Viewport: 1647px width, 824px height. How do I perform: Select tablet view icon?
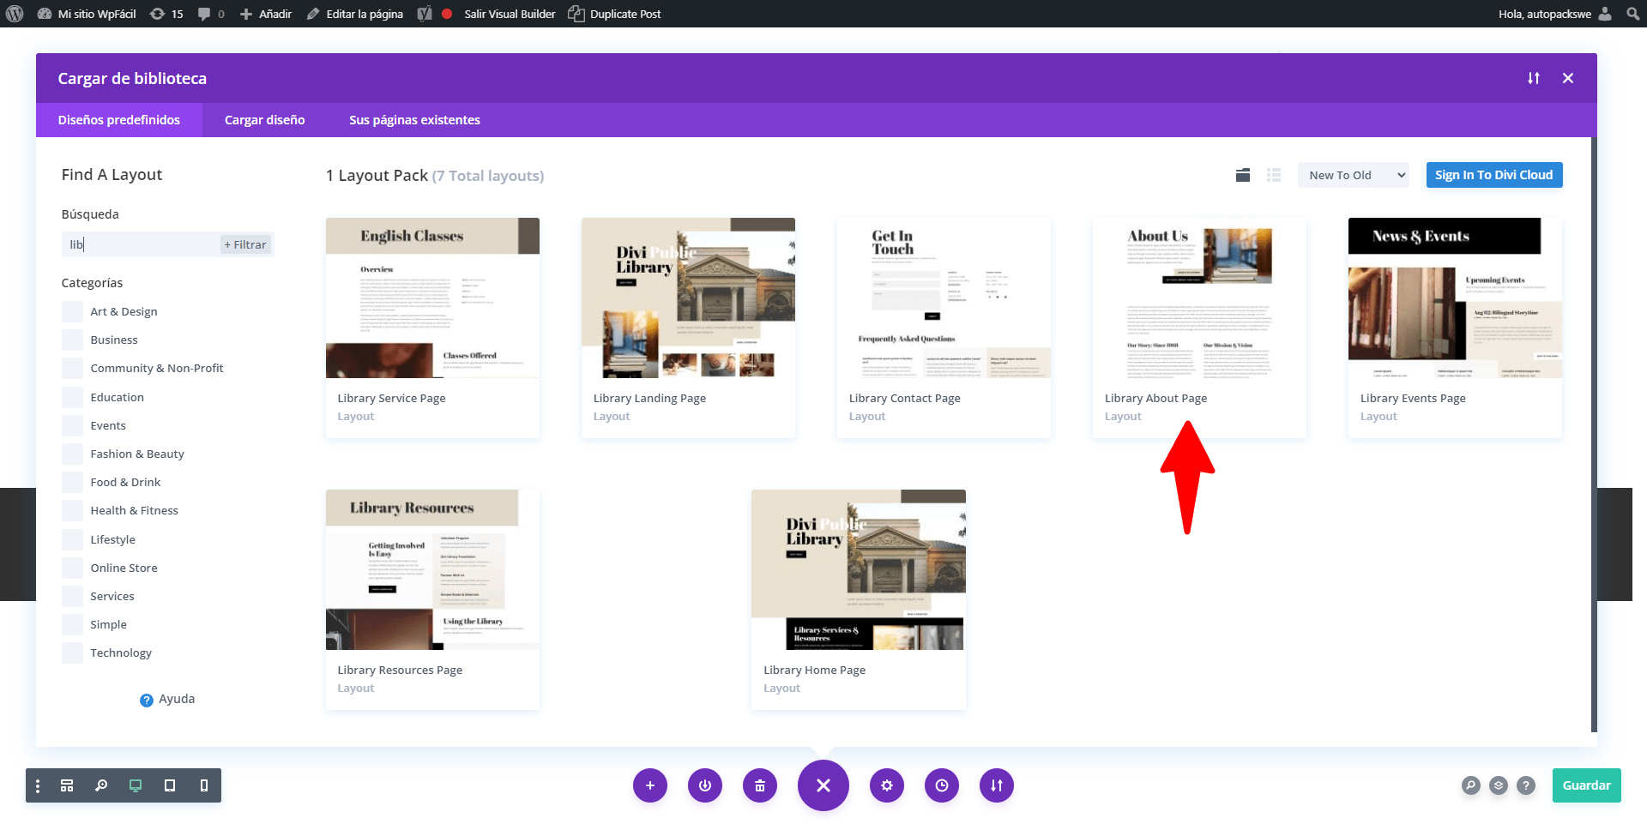coord(170,785)
